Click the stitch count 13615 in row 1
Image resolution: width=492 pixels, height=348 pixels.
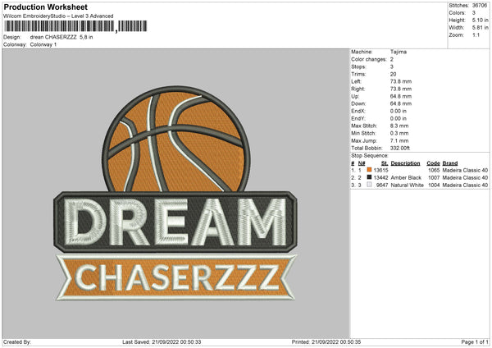[x=381, y=170]
